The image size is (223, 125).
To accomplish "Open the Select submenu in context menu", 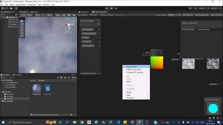I will (136, 92).
